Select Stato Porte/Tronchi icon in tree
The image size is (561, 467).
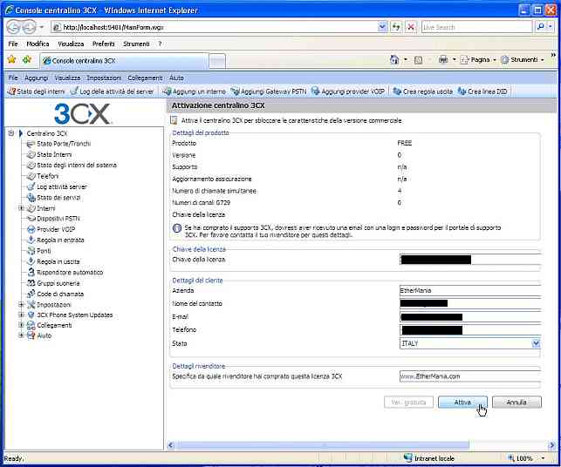[x=31, y=144]
